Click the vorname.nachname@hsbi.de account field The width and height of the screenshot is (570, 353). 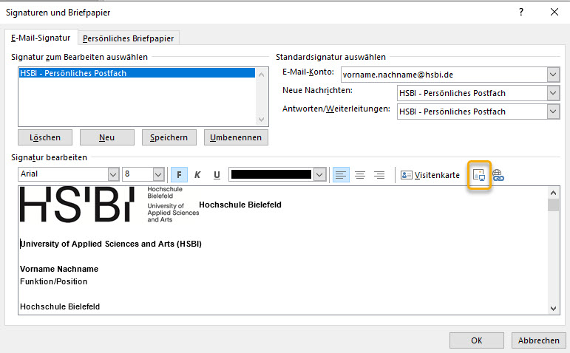pos(444,75)
